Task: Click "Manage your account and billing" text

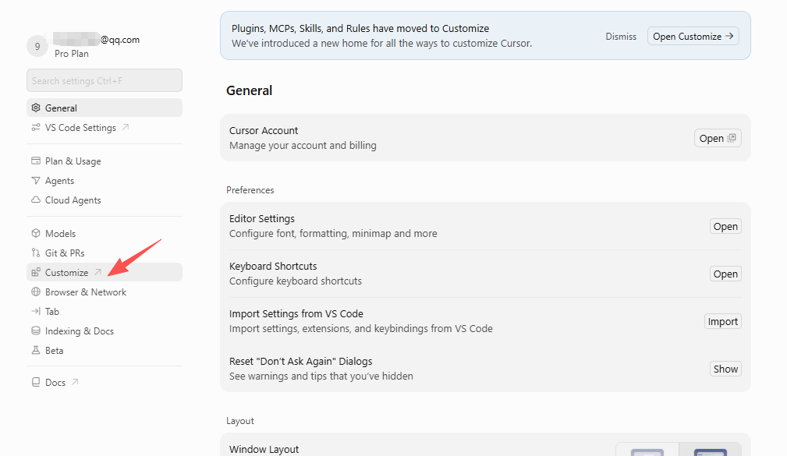Action: [303, 146]
